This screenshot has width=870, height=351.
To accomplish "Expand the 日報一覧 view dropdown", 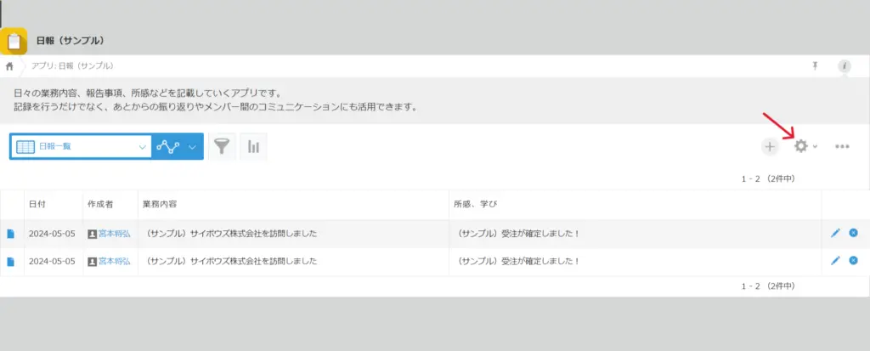I will (142, 146).
